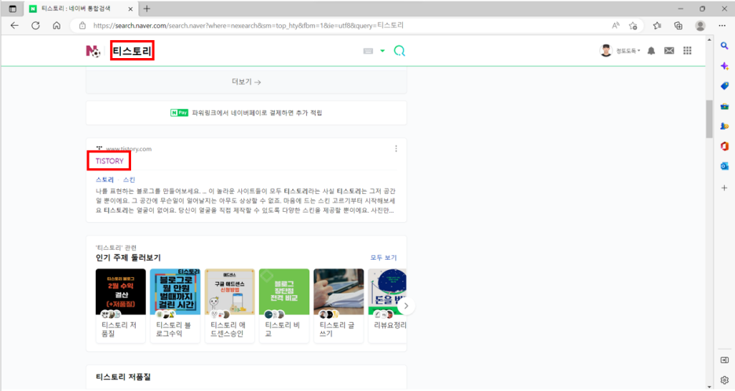Open Edge profile avatar
The height and width of the screenshot is (391, 735).
point(700,26)
